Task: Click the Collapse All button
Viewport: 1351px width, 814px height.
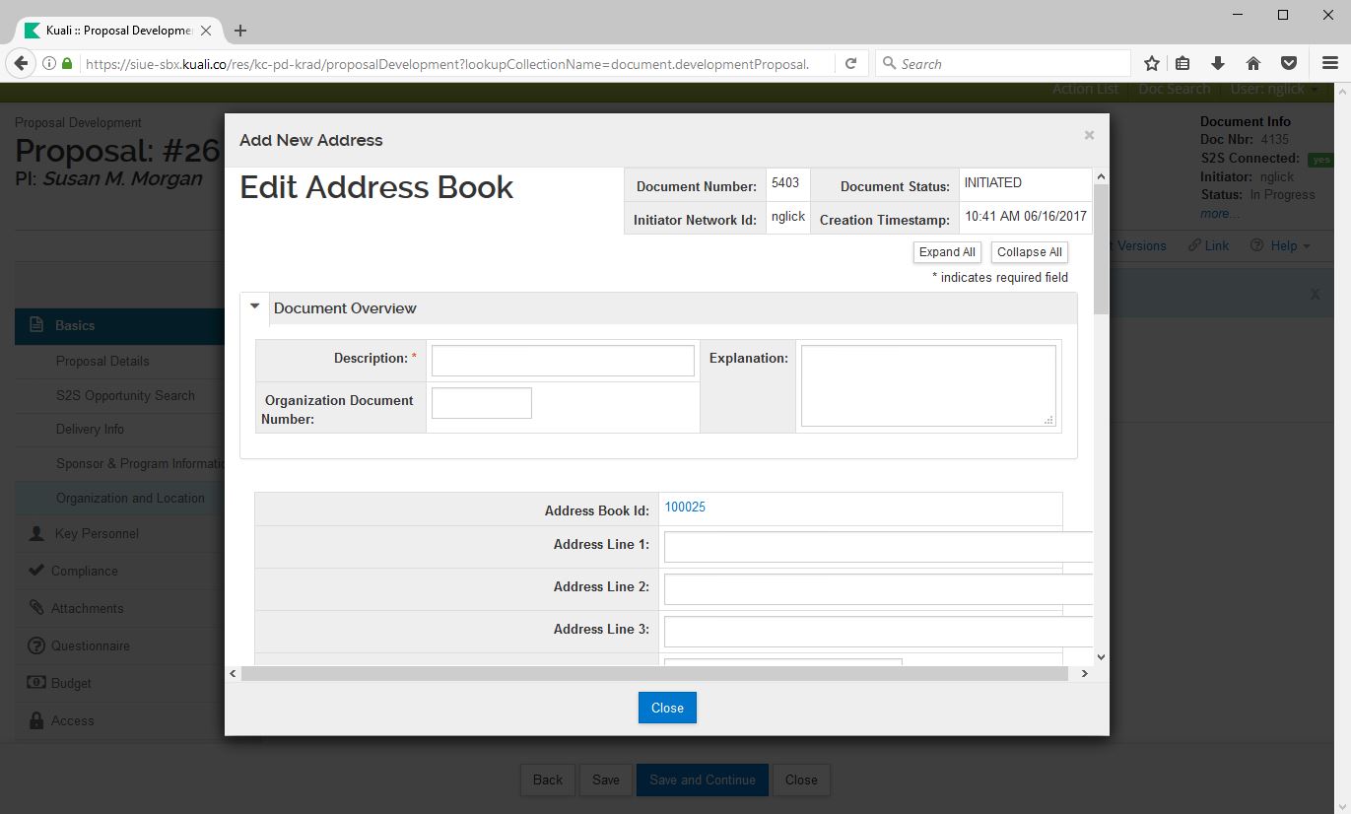Action: point(1029,252)
